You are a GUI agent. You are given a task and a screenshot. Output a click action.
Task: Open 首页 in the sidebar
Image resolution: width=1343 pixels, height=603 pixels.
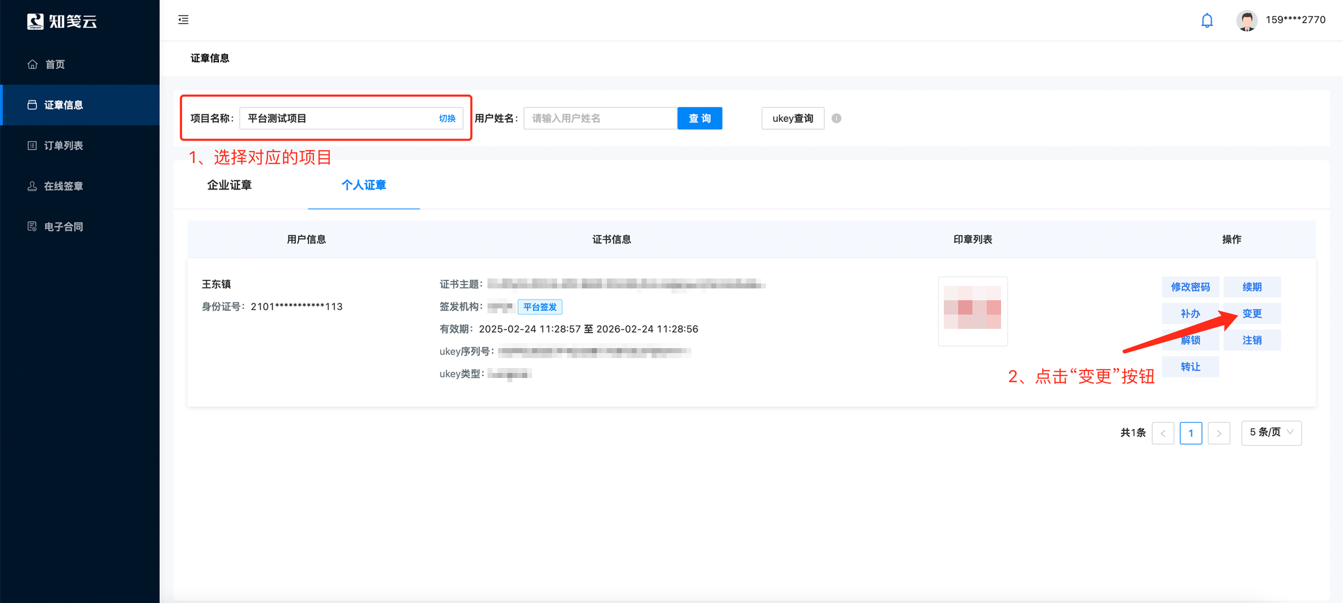80,64
